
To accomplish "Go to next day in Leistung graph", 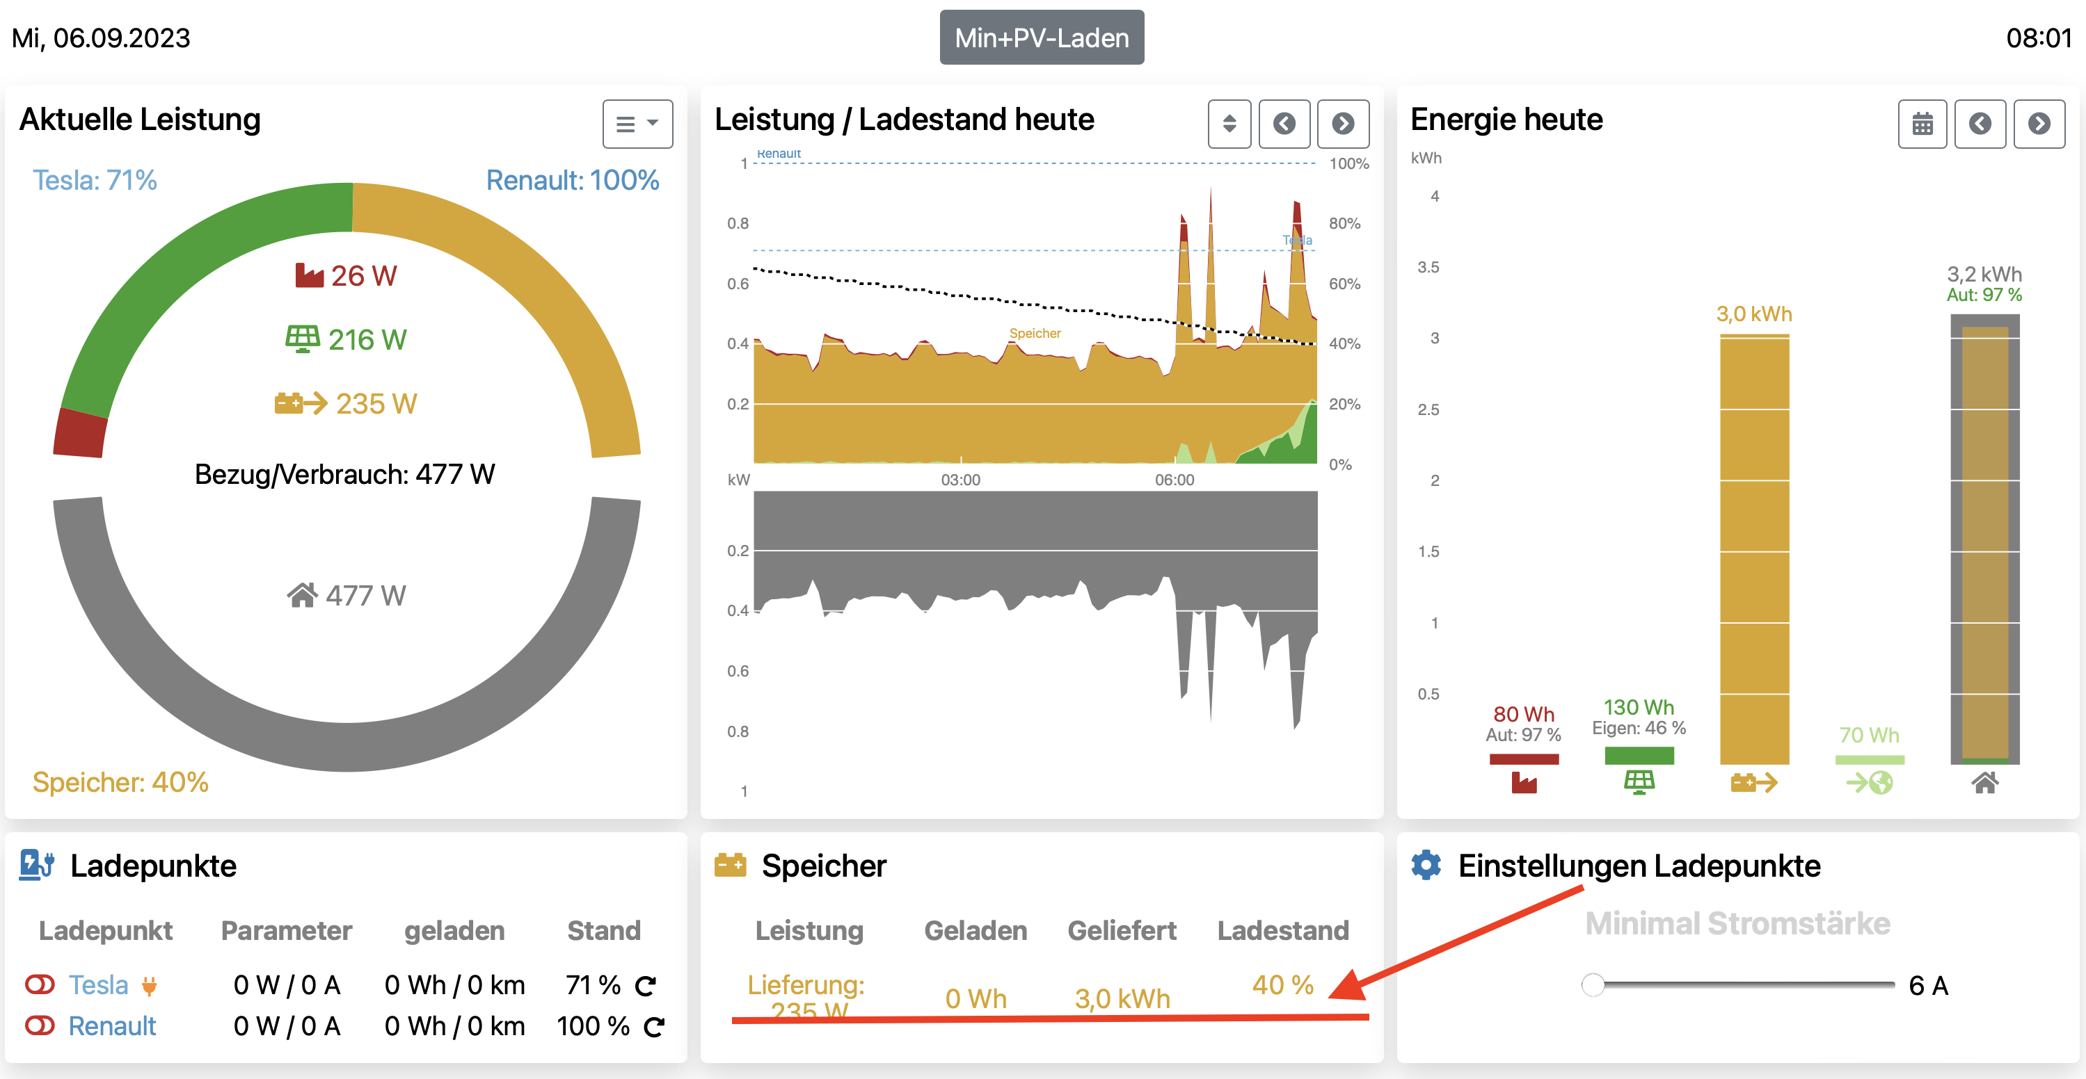I will 1341,124.
